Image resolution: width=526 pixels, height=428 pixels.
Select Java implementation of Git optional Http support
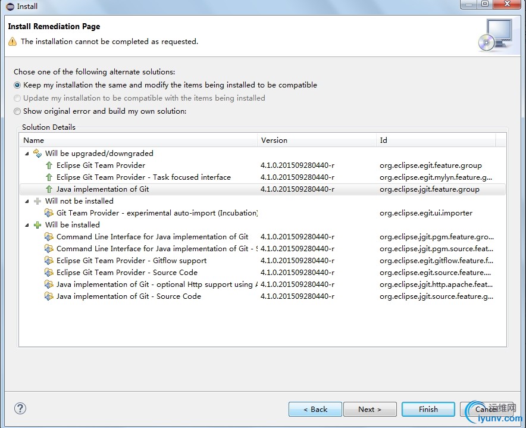tap(262, 285)
